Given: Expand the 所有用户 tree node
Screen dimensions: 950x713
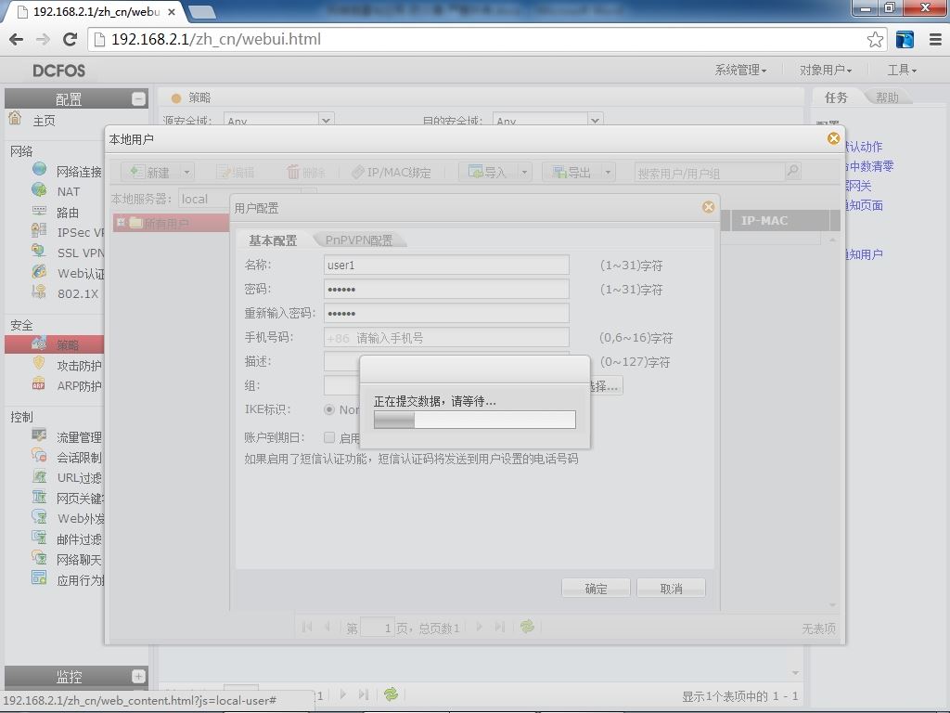Looking at the screenshot, I should (x=122, y=223).
